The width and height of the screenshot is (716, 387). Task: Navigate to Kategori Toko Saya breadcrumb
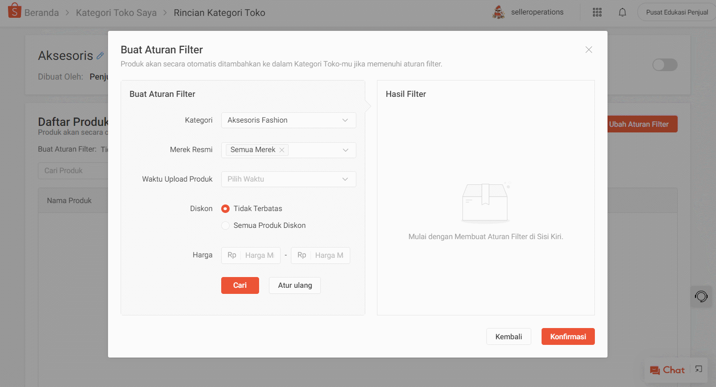point(116,13)
